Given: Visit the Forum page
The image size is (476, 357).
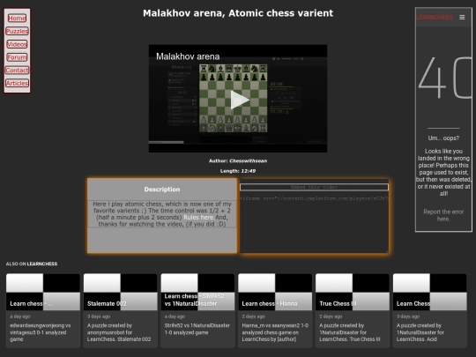Looking at the screenshot, I should [17, 57].
